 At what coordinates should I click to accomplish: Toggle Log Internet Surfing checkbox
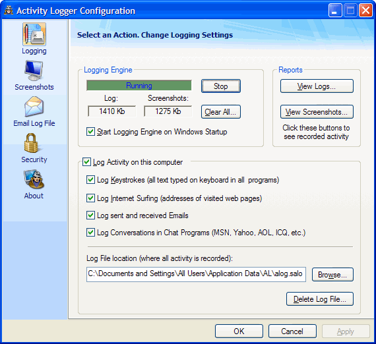pos(90,198)
